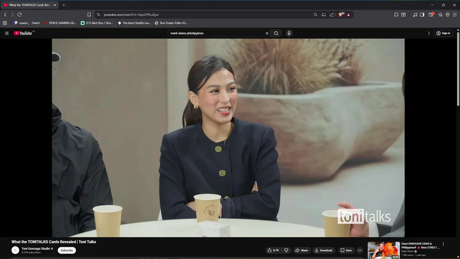Image resolution: width=460 pixels, height=259 pixels.
Task: Open 'FIERCE GAMING GE...' bookmark
Action: (60, 23)
